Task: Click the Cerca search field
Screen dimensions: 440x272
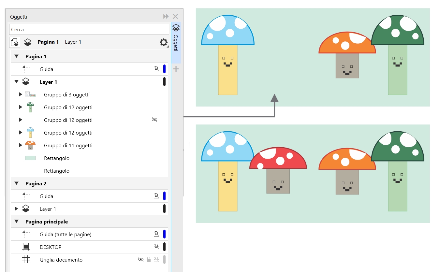Action: coord(89,29)
